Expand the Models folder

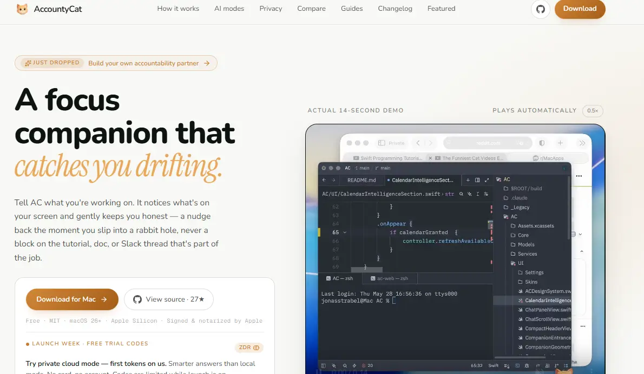(522, 244)
